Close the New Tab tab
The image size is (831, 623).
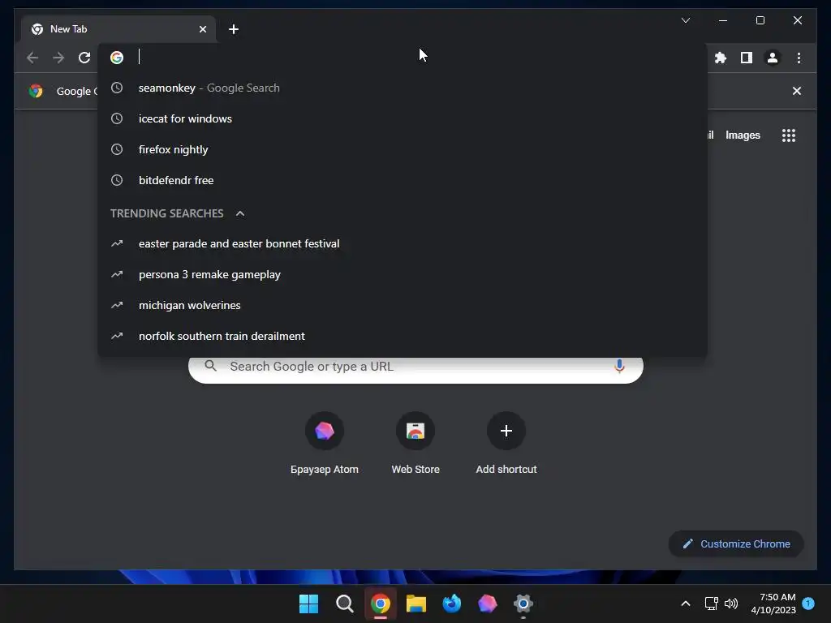click(202, 29)
